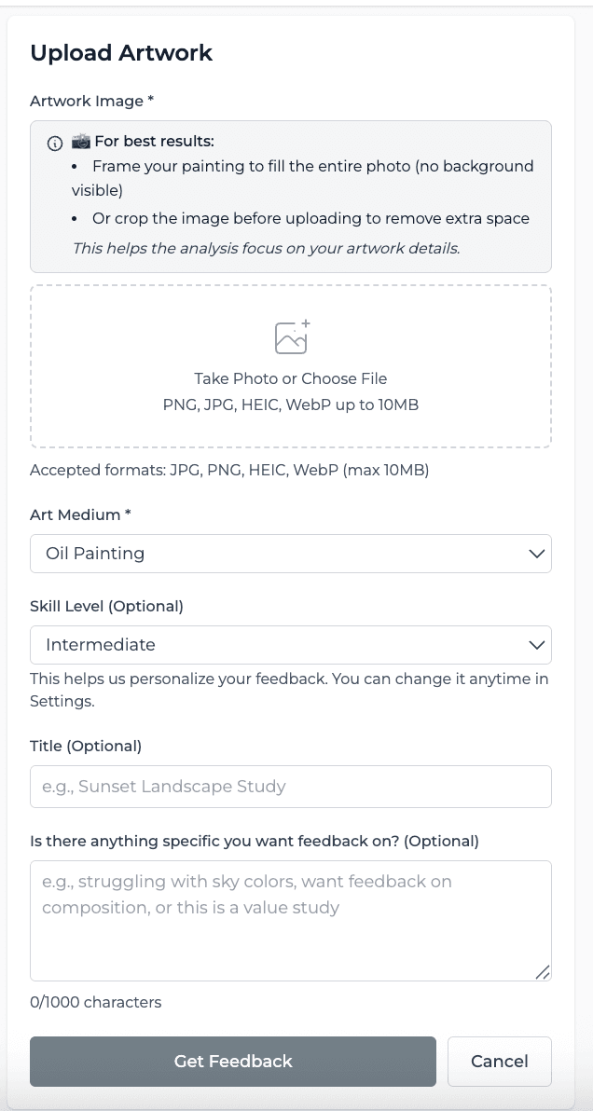The height and width of the screenshot is (1111, 593).
Task: Open the Art Medium dropdown
Action: (x=290, y=554)
